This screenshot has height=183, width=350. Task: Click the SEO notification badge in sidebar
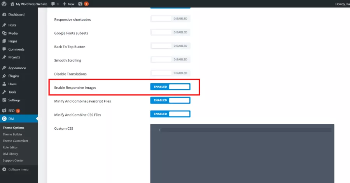[18, 111]
